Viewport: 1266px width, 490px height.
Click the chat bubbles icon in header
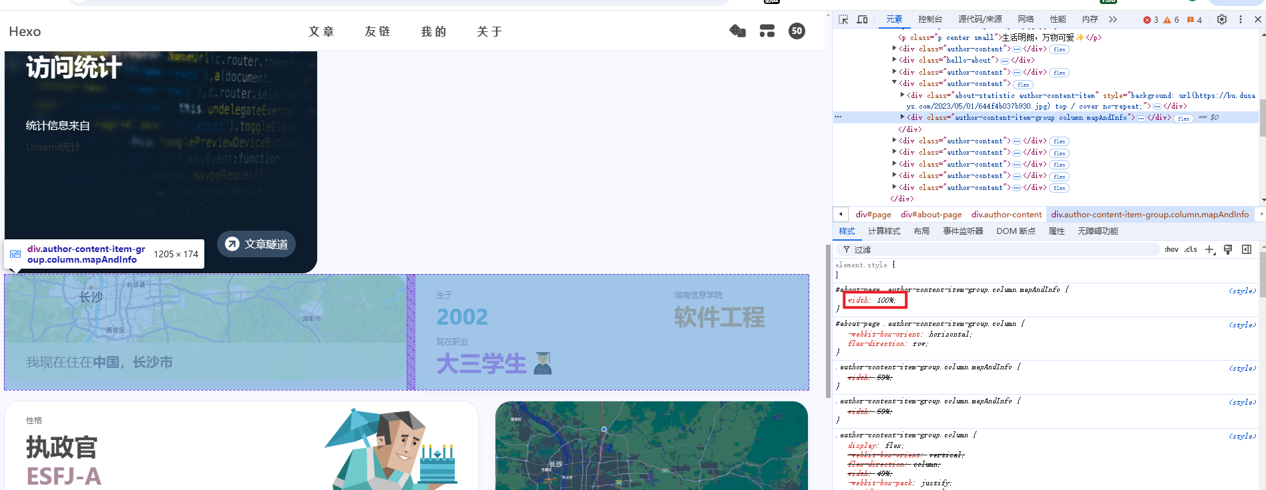point(738,31)
